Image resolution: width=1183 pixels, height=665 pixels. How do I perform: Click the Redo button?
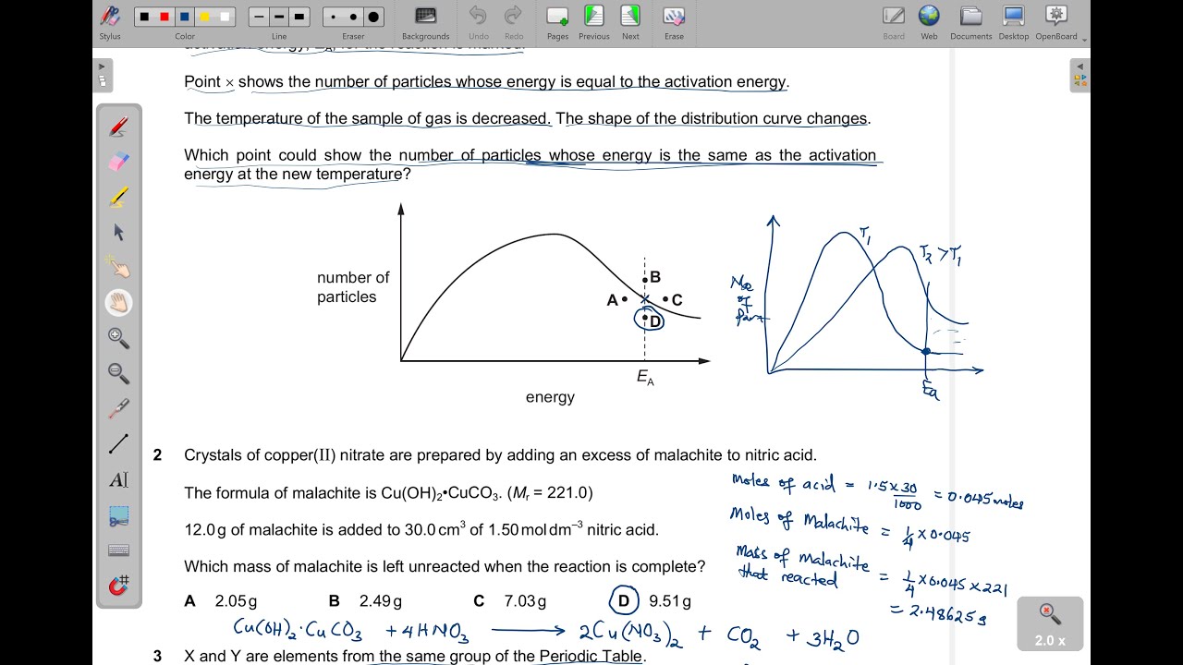[x=513, y=22]
